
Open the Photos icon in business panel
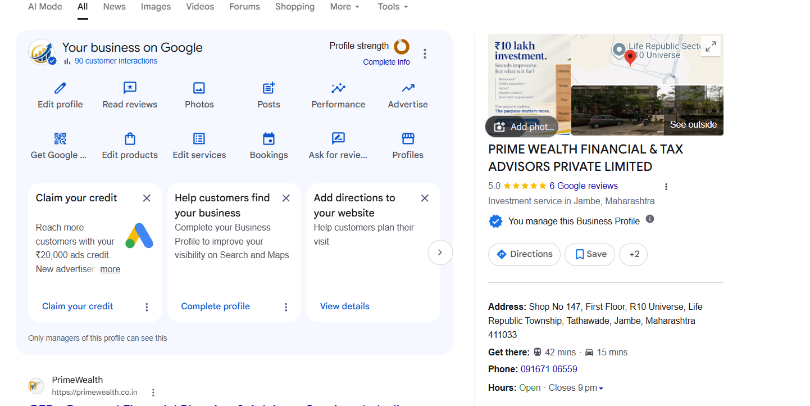click(x=199, y=88)
